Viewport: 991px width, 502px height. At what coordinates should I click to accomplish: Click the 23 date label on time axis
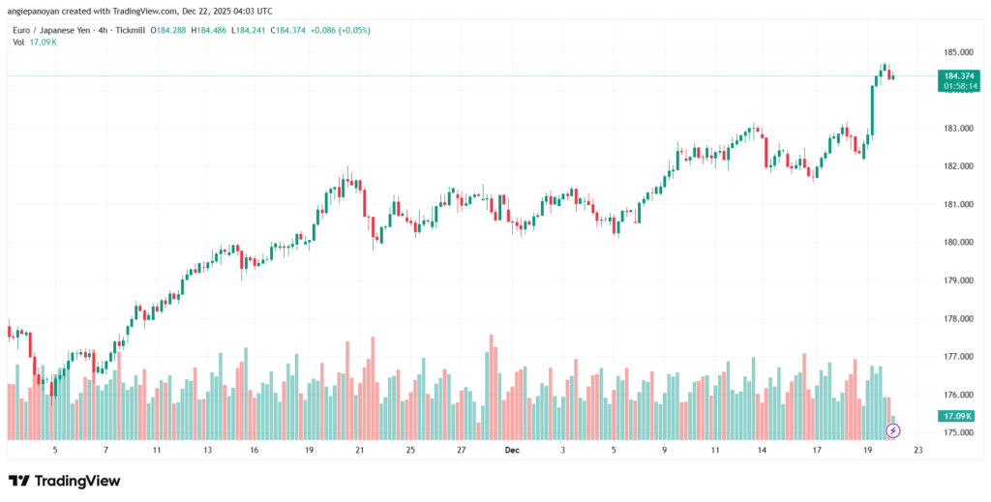pos(917,451)
